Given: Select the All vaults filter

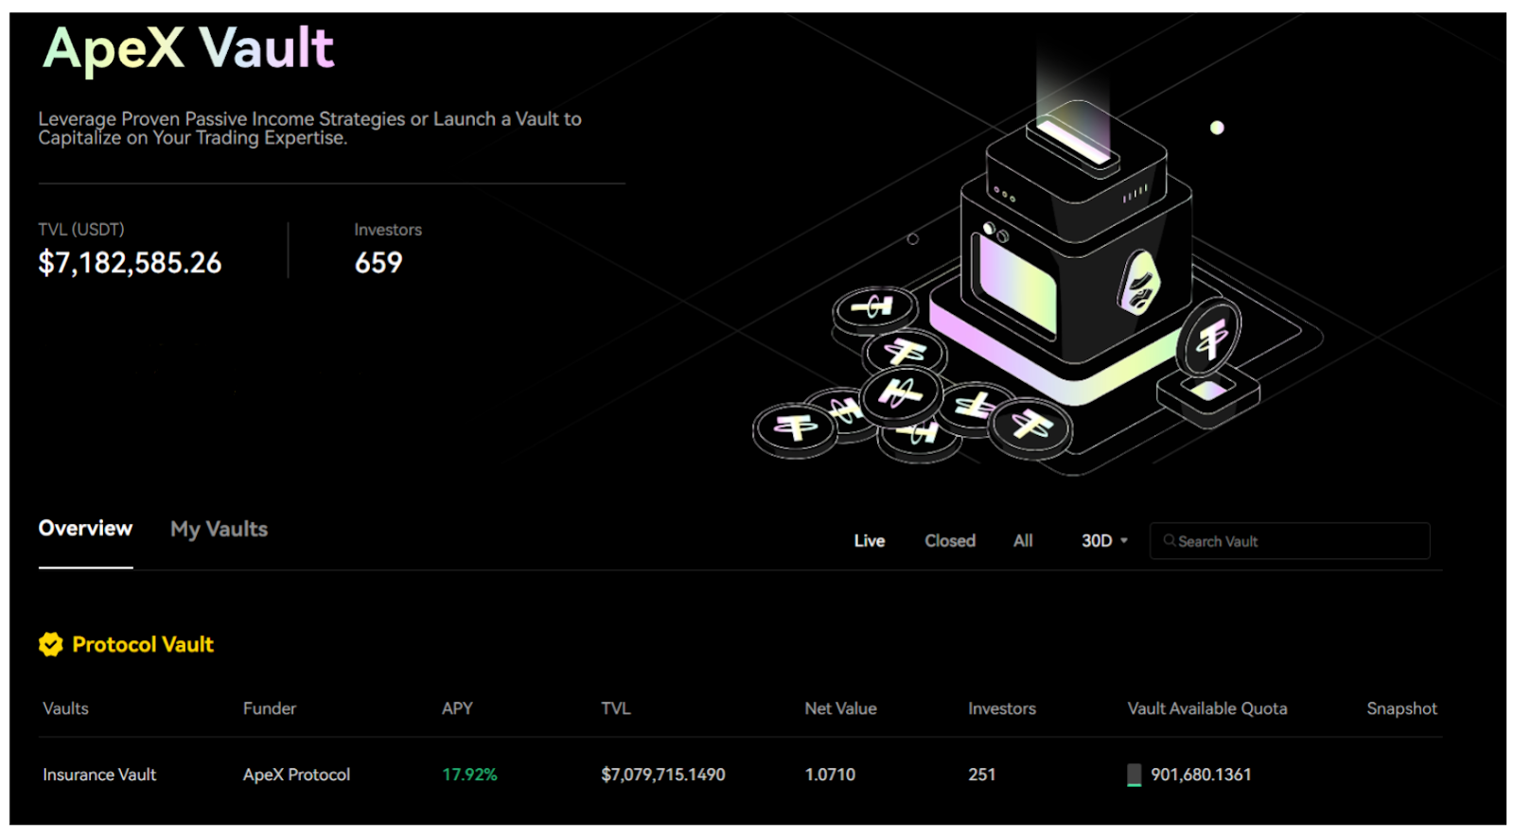Looking at the screenshot, I should (1023, 541).
